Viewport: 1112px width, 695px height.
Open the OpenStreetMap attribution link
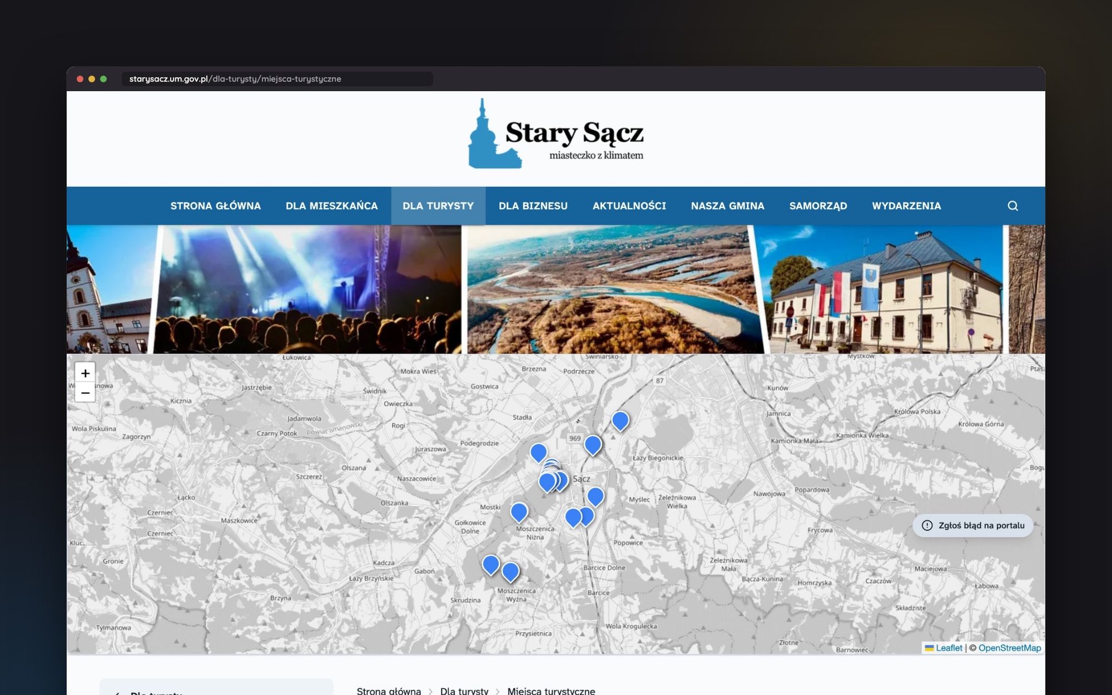(1010, 648)
